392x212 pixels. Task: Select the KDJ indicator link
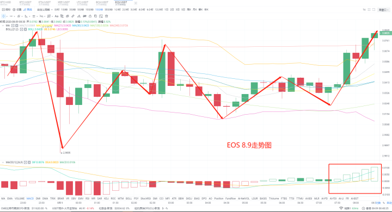tap(106, 198)
